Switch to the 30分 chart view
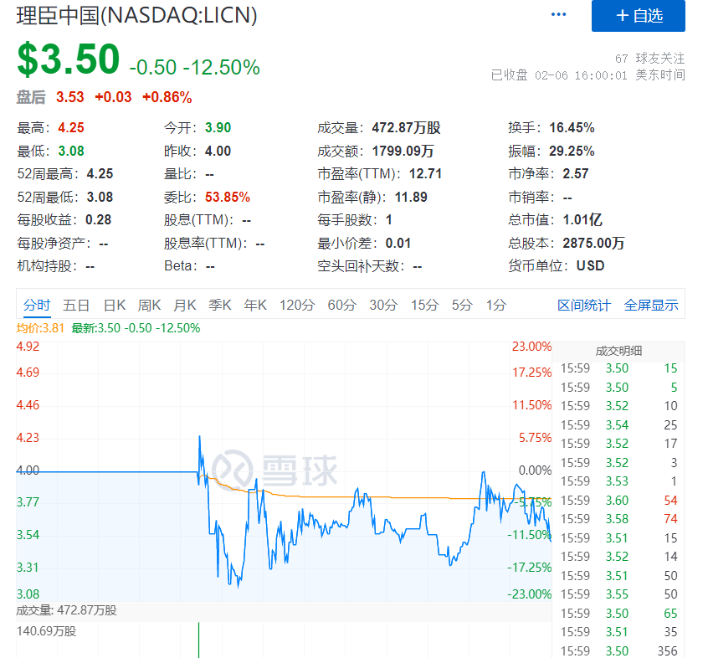 point(382,305)
